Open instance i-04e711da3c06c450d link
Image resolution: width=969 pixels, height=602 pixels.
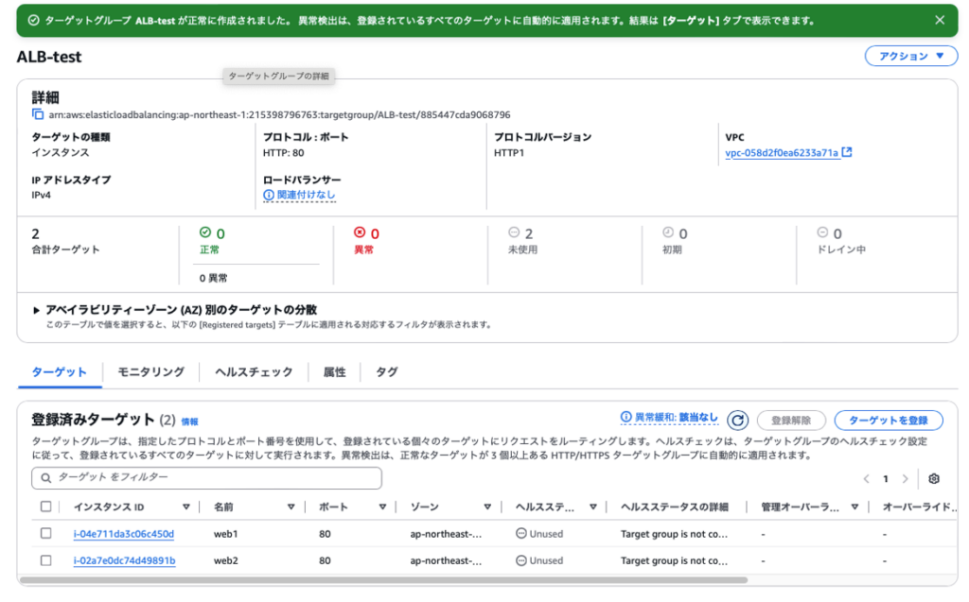click(x=124, y=534)
